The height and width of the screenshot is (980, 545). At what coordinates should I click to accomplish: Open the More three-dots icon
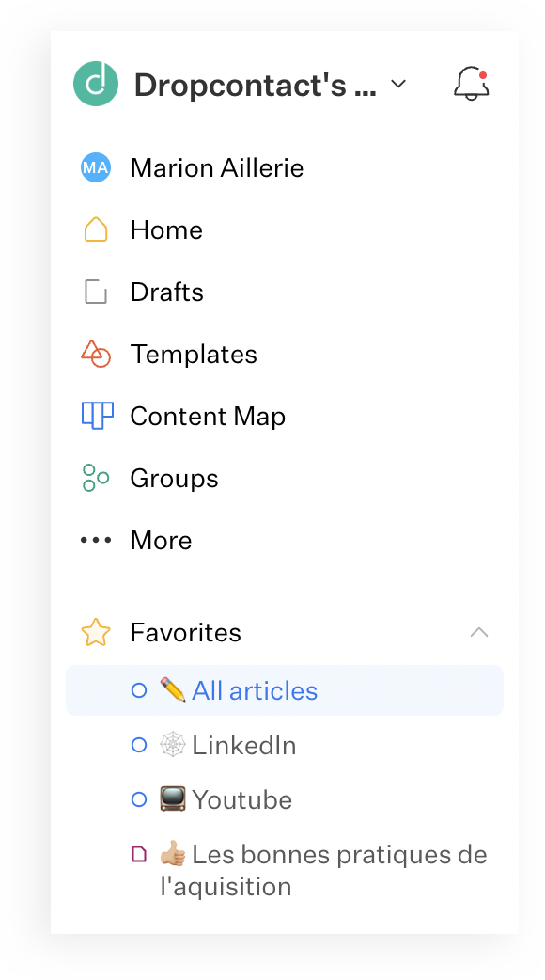pyautogui.click(x=96, y=540)
